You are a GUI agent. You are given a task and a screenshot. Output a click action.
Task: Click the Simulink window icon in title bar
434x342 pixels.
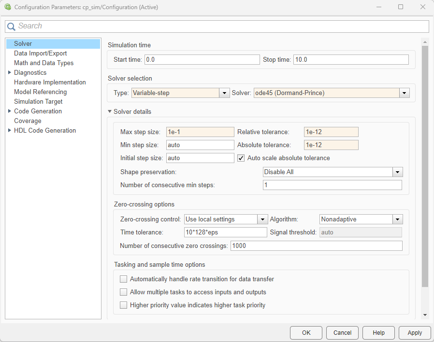click(7, 7)
